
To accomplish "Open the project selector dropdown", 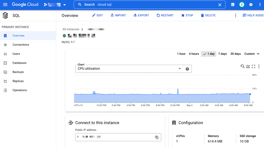I will [x=55, y=5].
